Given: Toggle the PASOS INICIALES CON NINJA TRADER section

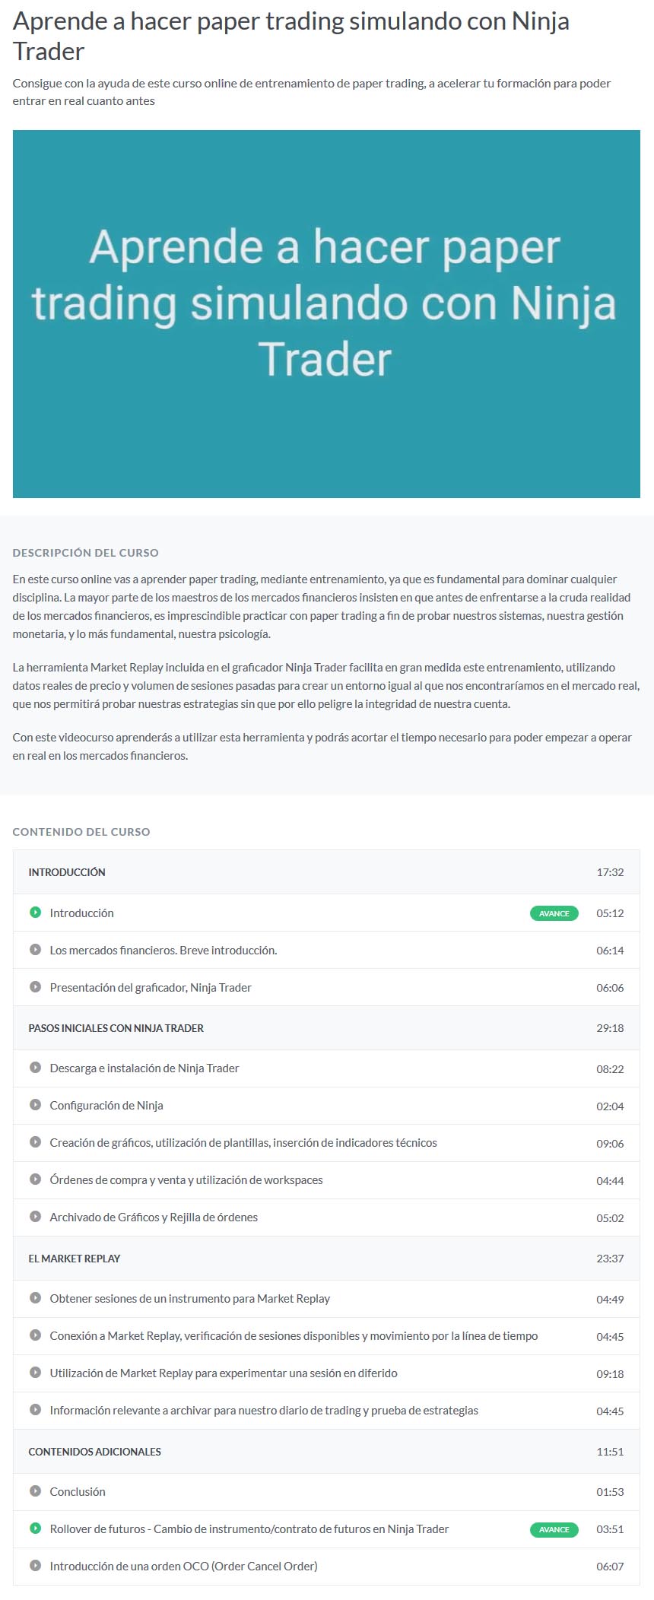Looking at the screenshot, I should (326, 1028).
